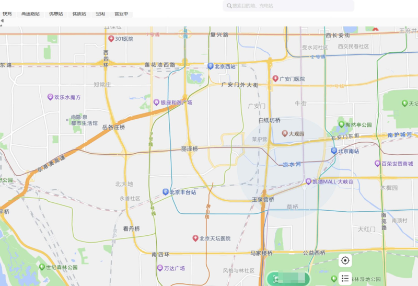
Task: Recenter map with the locate-me button
Action: [x=345, y=260]
